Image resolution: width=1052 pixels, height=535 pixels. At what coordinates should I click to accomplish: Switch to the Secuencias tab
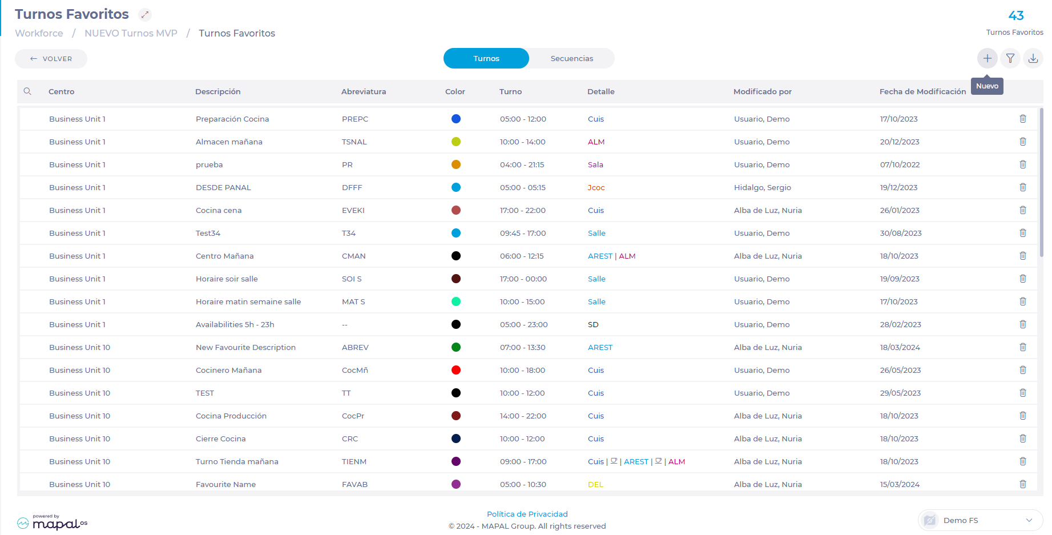coord(572,58)
